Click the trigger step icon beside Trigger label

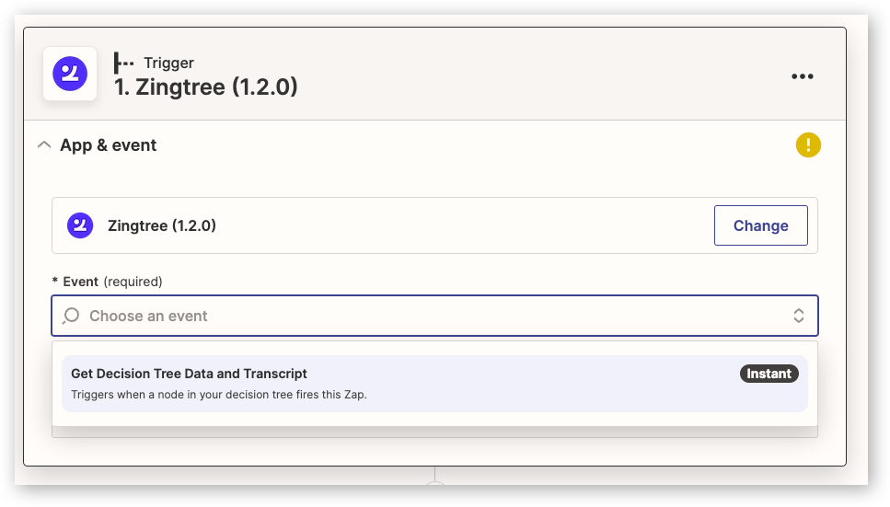(123, 63)
